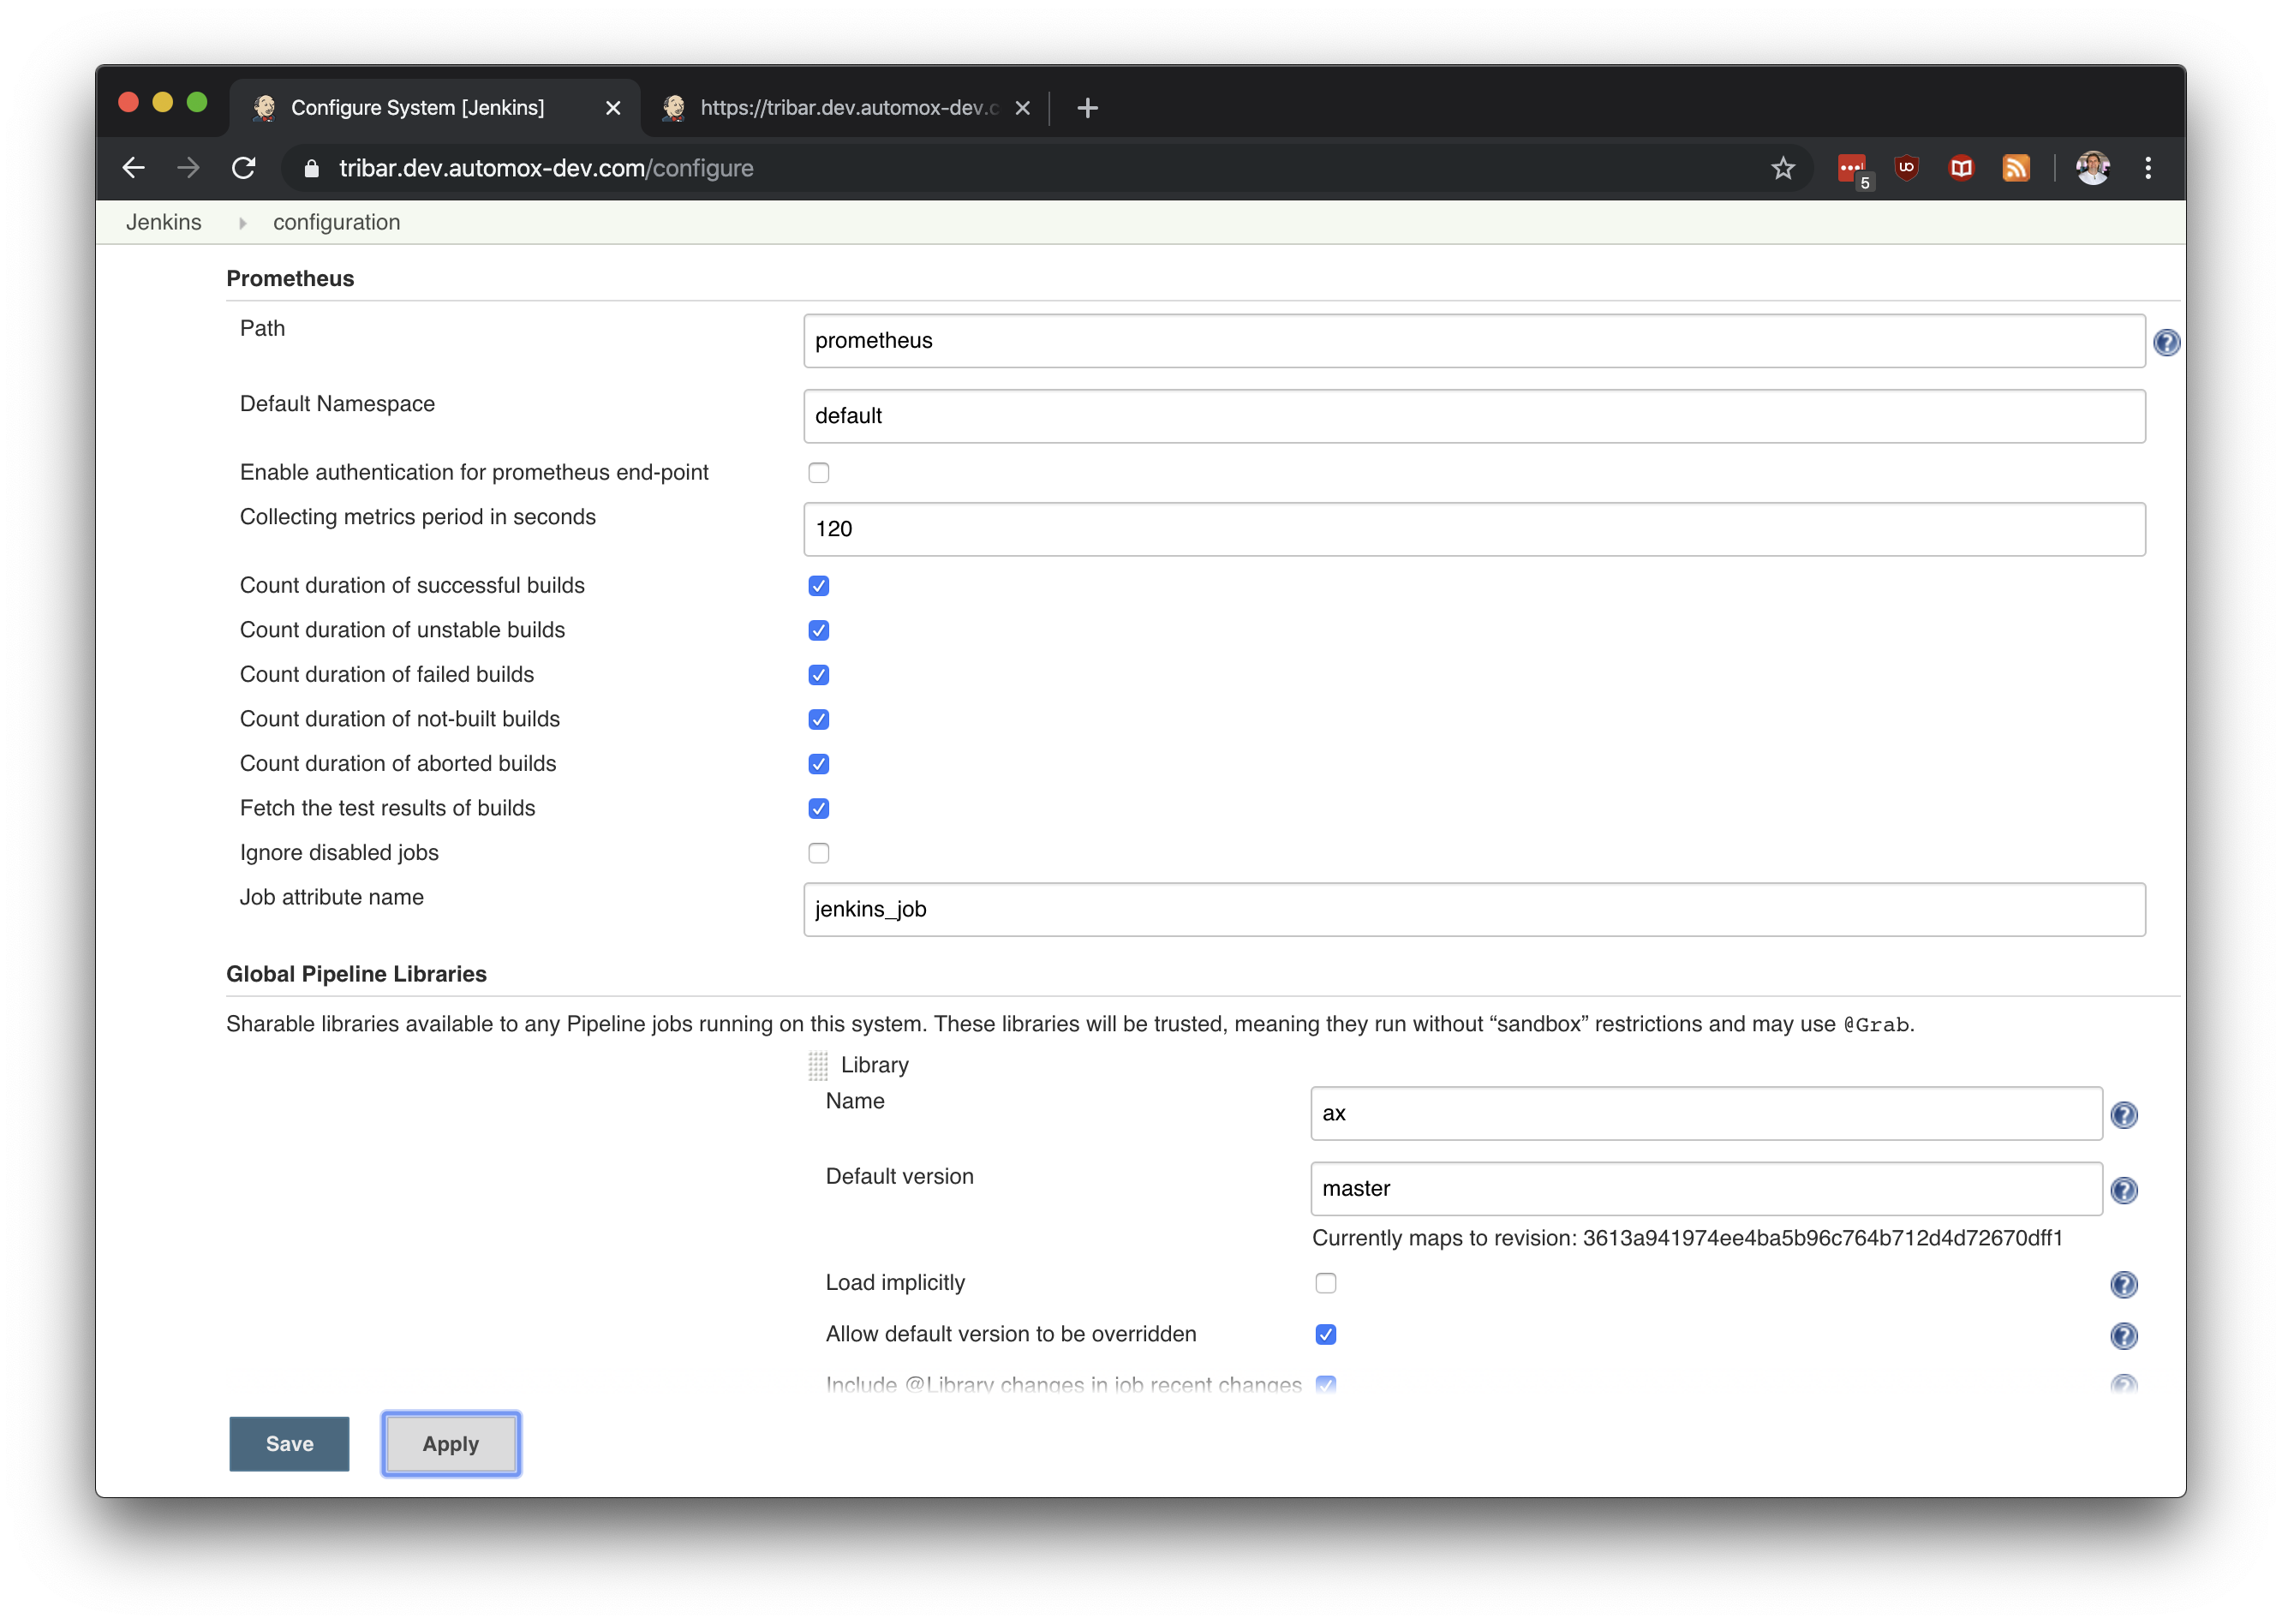This screenshot has height=1624, width=2282.
Task: Open the orange RSS feed extension
Action: click(2016, 168)
